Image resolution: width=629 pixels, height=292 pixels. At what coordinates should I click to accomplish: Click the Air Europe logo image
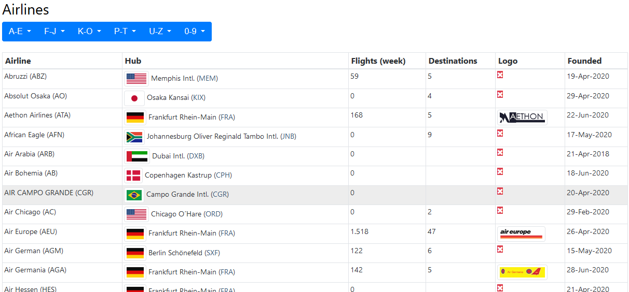point(521,233)
